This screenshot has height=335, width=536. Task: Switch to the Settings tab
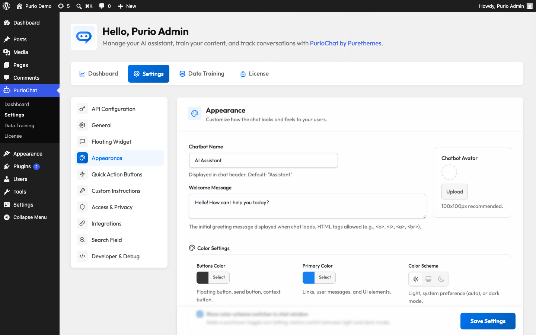[149, 74]
